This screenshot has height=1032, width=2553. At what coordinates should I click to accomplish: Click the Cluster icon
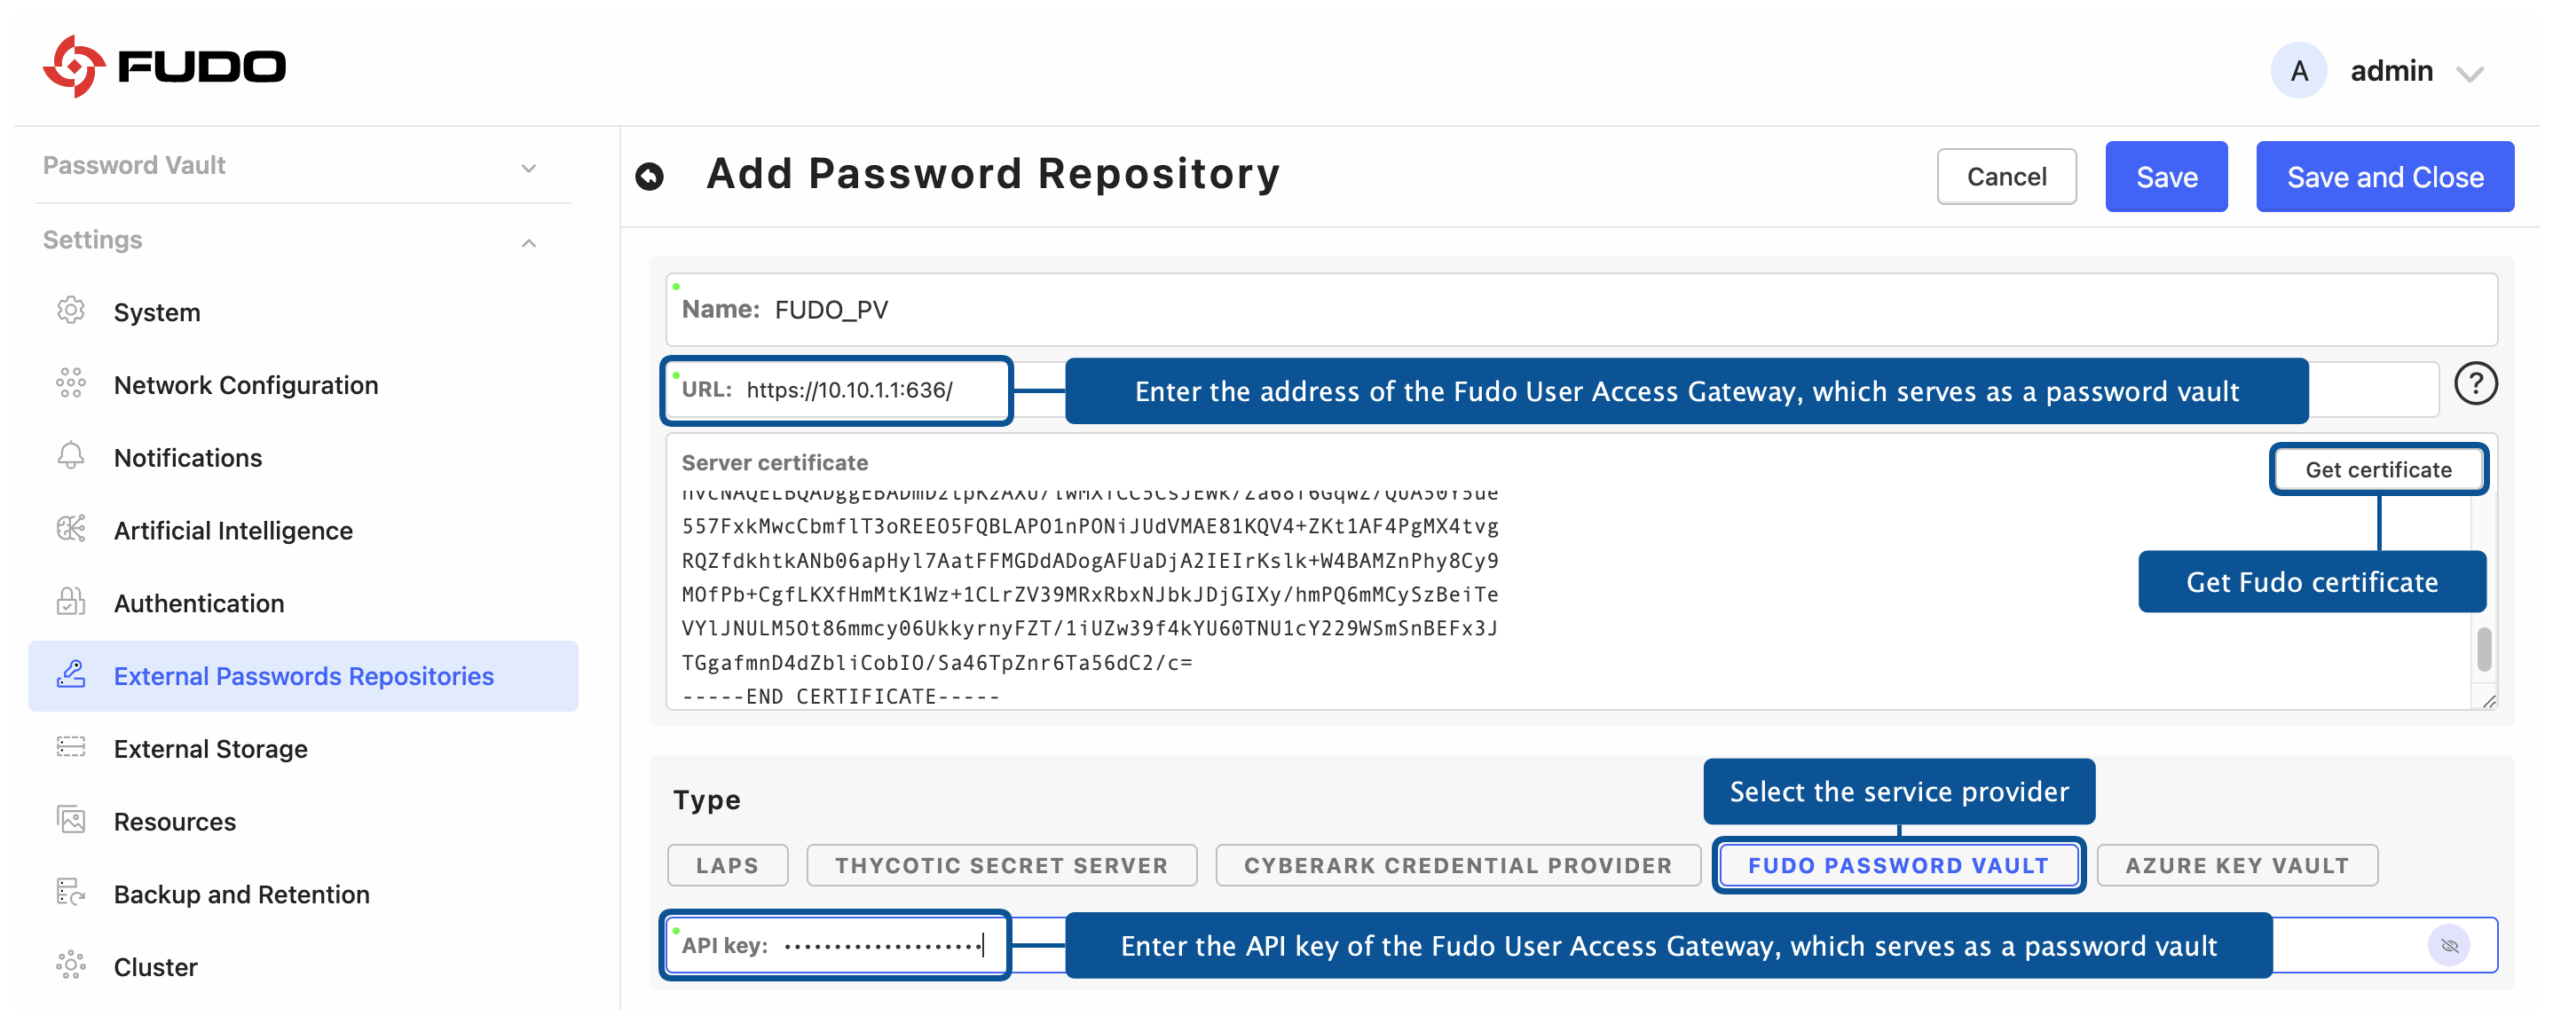tap(71, 965)
